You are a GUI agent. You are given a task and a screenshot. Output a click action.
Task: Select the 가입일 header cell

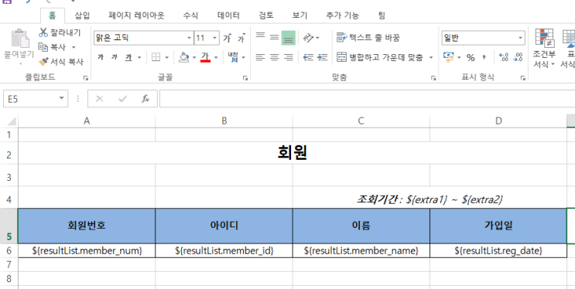tap(498, 226)
